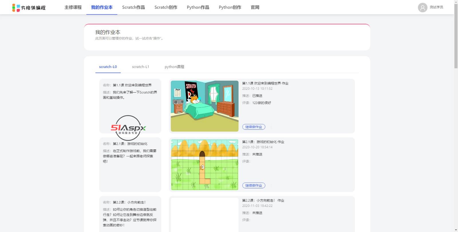Click 继续做作业 for lesson 1.1
Screen dimensions: 458x232
[x=254, y=127]
